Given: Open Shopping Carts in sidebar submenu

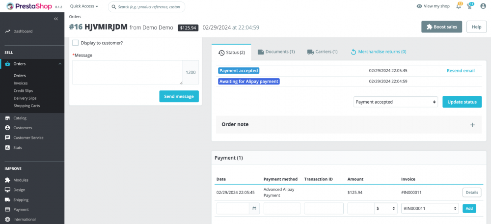Looking at the screenshot, I should [27, 106].
